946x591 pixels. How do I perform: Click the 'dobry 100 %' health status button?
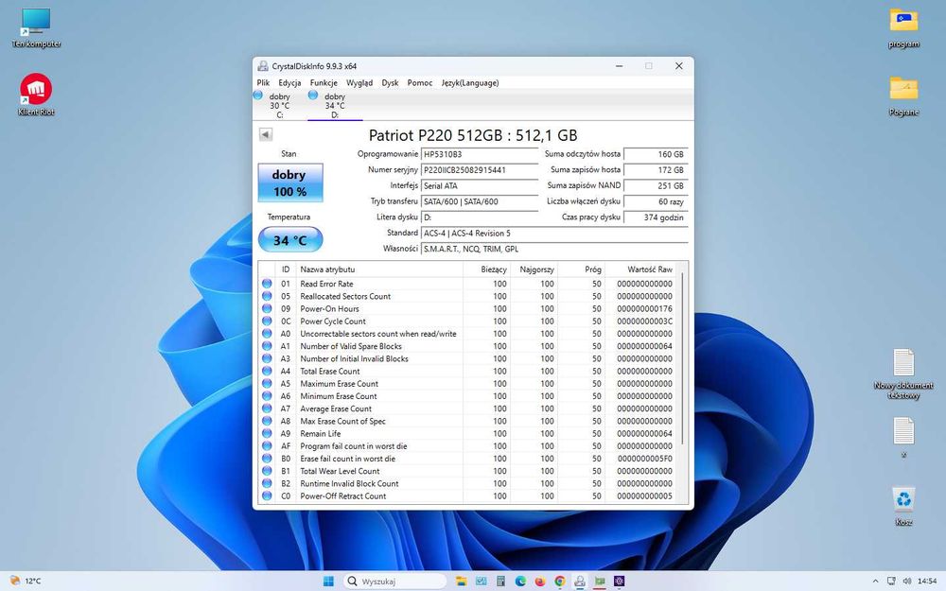point(290,183)
